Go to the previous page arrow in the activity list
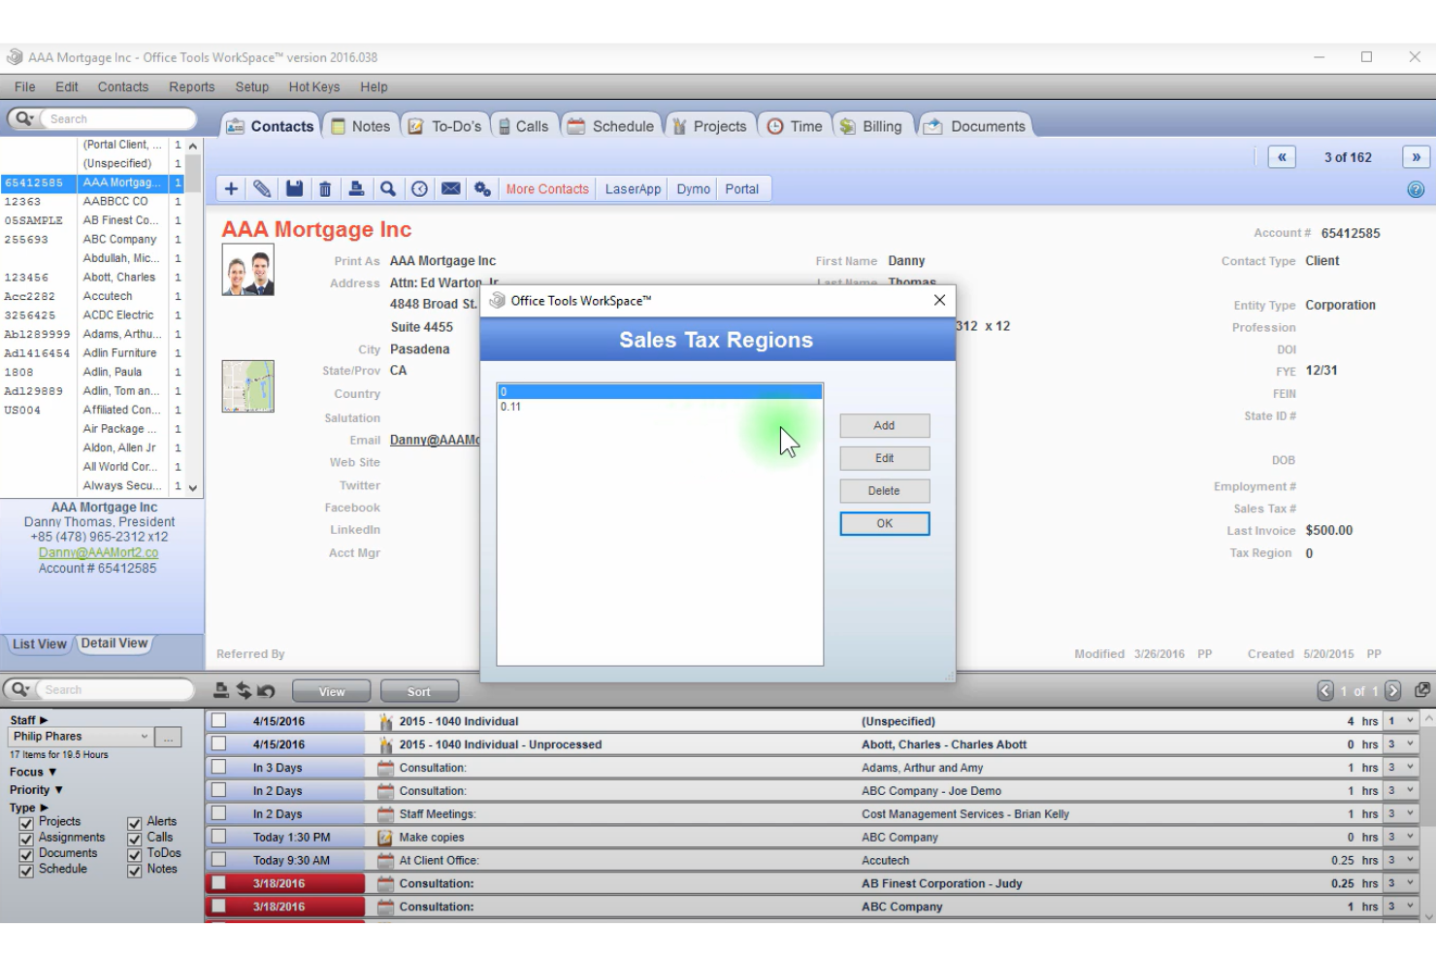The width and height of the screenshot is (1436, 958). point(1325,690)
